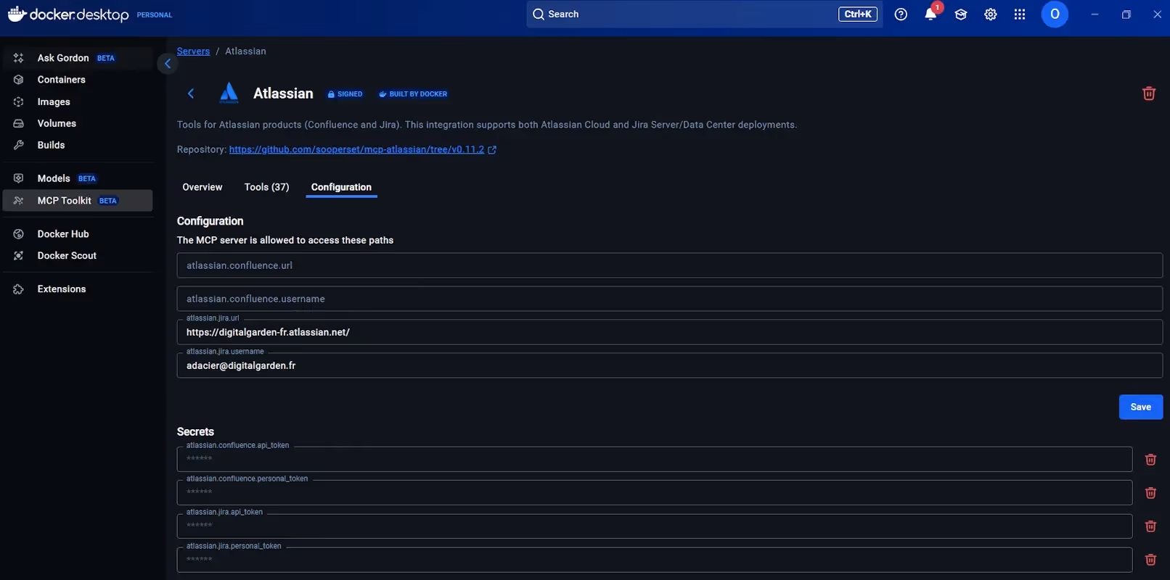Image resolution: width=1170 pixels, height=580 pixels.
Task: Delete the Atlassian server with top trash icon
Action: tap(1149, 94)
